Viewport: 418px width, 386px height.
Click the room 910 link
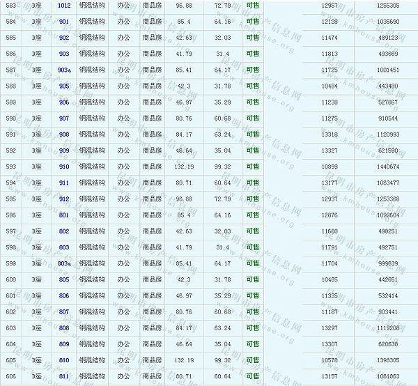pos(64,167)
